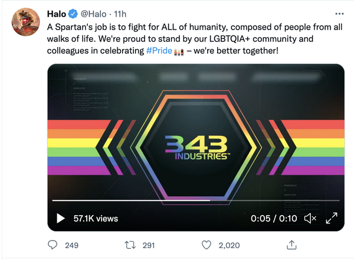Viewport: 354px width, 260px height.
Task: Play the video with the play button
Action: 60,218
